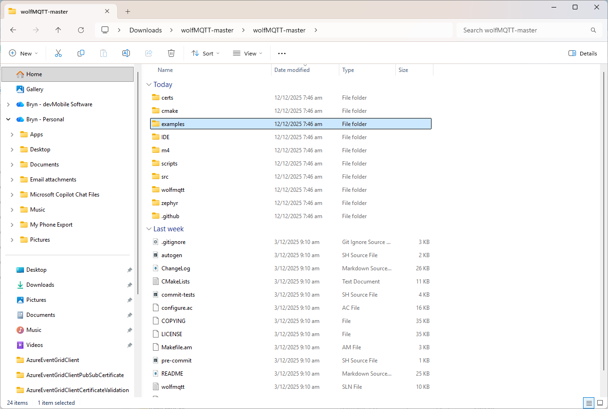Toggle the Details pane
This screenshot has height=409, width=608.
point(583,54)
